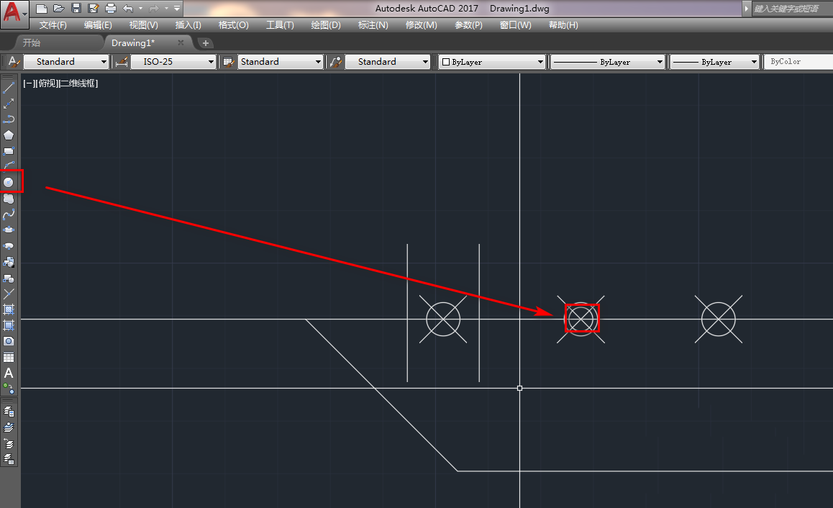Add a new drawing tab
The image size is (833, 508).
pyautogui.click(x=206, y=43)
